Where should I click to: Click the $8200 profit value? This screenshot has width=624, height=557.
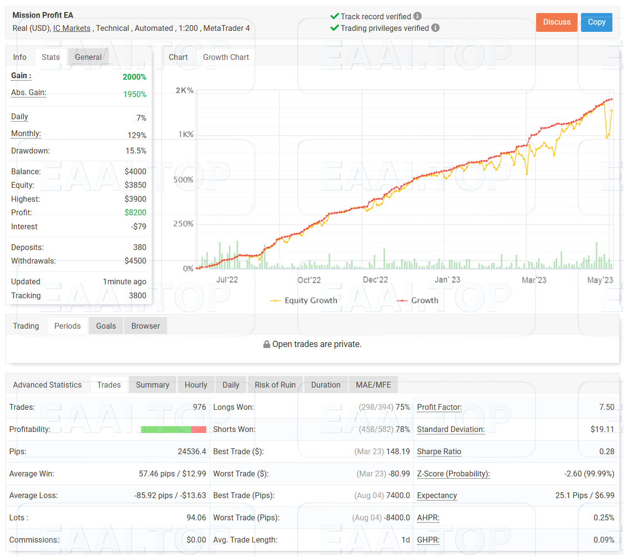[135, 213]
